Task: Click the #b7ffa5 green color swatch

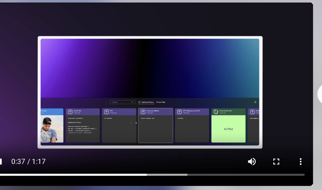Action: pos(228,129)
